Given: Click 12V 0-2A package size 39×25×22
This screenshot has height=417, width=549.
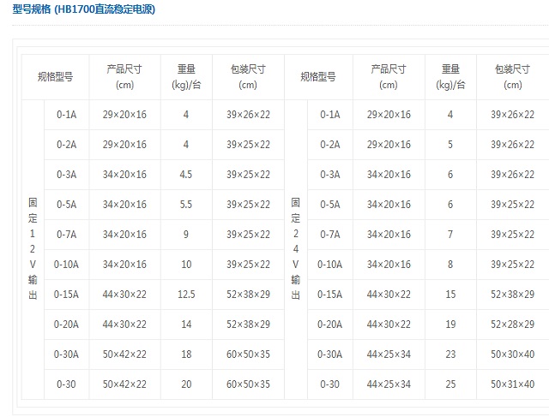Looking at the screenshot, I should tap(248, 145).
